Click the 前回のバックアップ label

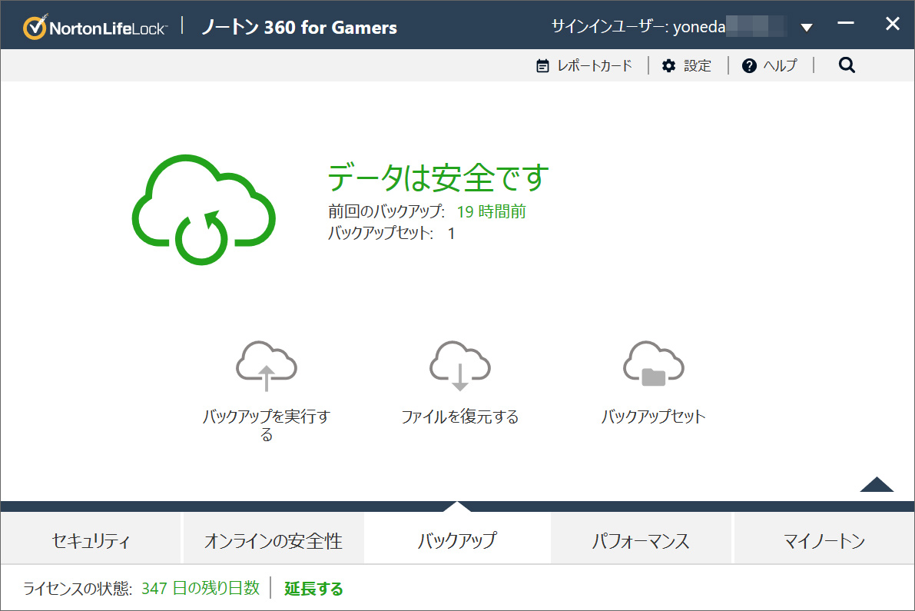(x=386, y=211)
